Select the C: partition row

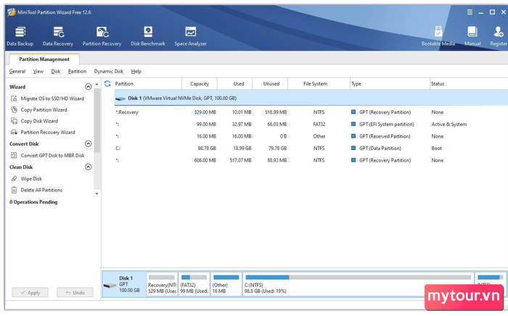[311, 149]
